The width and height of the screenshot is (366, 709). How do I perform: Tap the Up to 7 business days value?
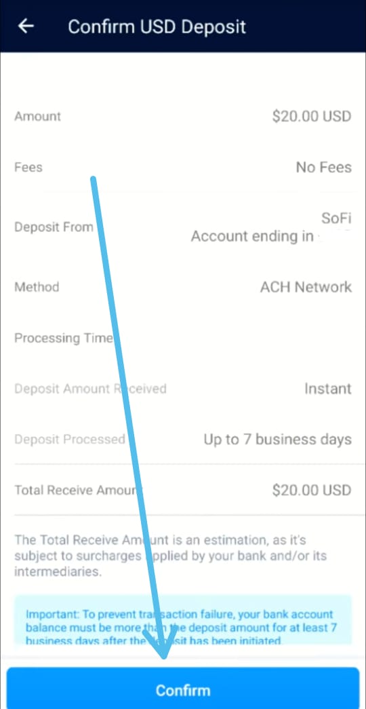(x=277, y=440)
